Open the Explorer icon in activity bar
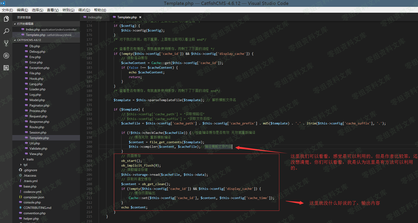The width and height of the screenshot is (418, 223). tap(6, 19)
